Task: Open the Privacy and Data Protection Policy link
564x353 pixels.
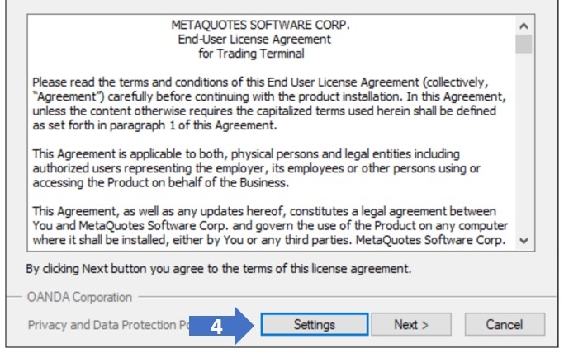Action: [x=107, y=324]
